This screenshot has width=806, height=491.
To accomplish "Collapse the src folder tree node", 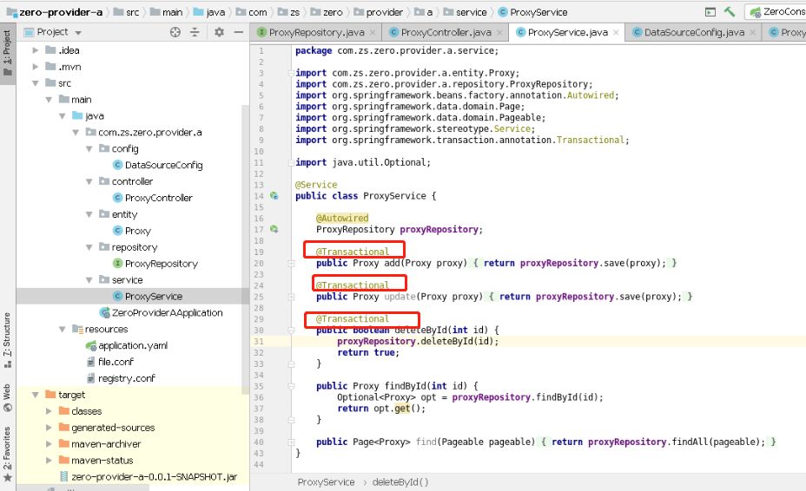I will 36,83.
